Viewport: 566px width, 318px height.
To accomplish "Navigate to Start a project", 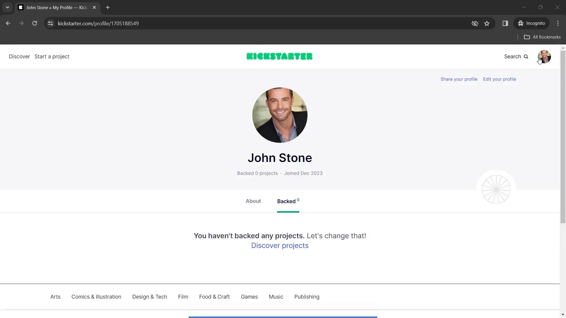I will pos(52,57).
